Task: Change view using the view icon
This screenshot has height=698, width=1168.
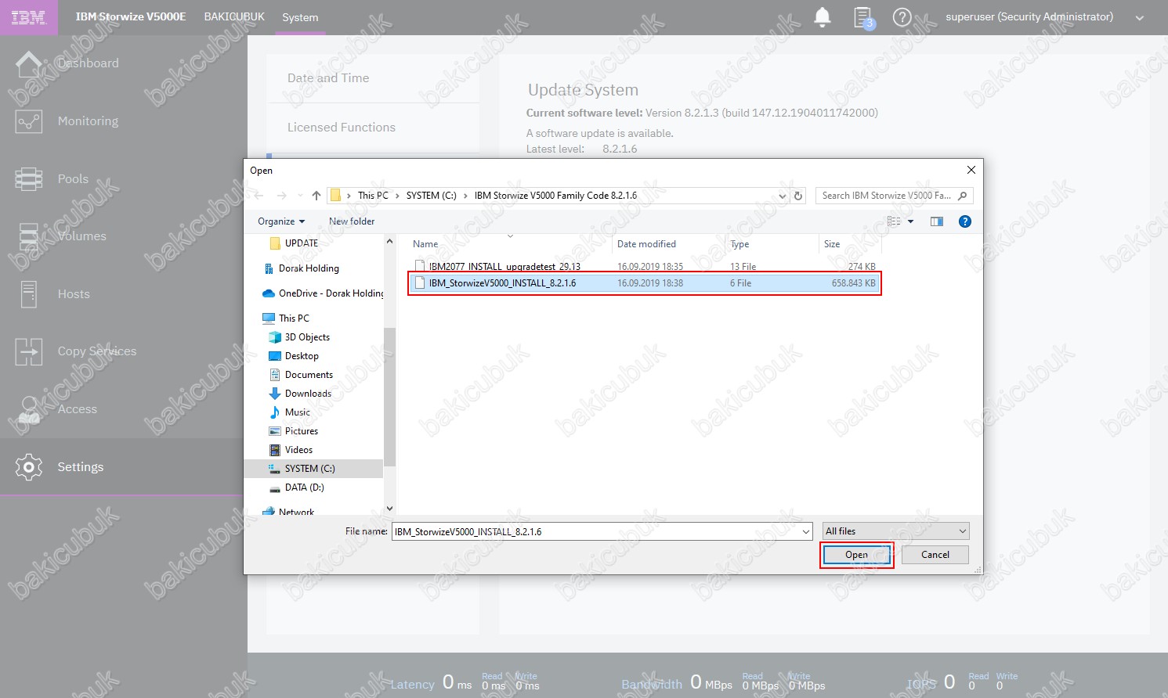Action: coord(894,221)
